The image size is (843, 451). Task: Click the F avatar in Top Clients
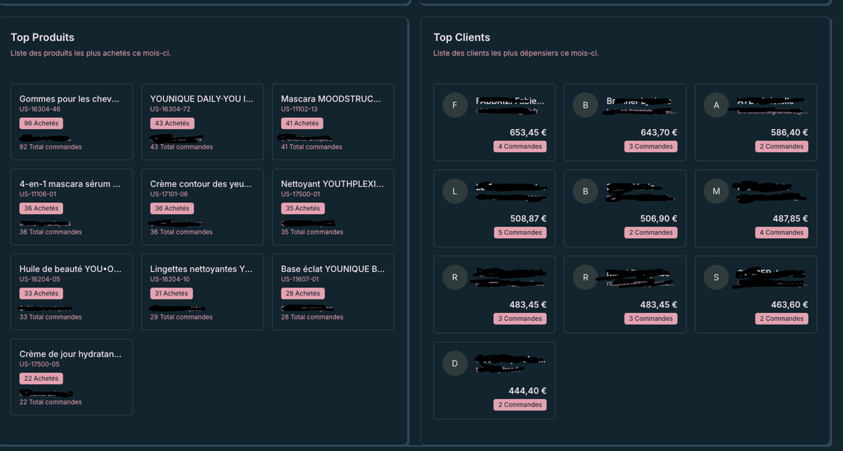pos(455,105)
